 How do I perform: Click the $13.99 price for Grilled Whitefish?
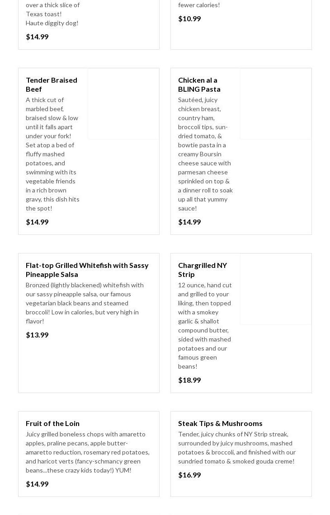[37, 335]
